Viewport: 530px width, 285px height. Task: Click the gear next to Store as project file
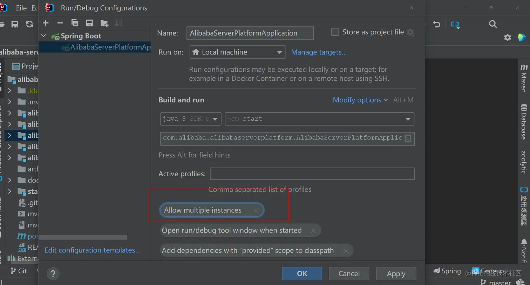410,33
